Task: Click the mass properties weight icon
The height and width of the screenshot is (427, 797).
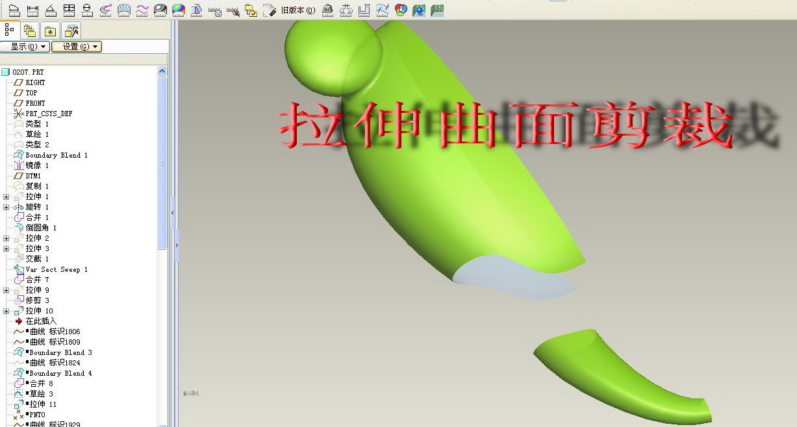Action: tap(328, 10)
